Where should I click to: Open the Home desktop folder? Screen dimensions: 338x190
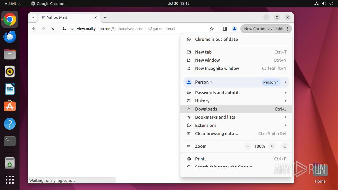pyautogui.click(x=320, y=173)
